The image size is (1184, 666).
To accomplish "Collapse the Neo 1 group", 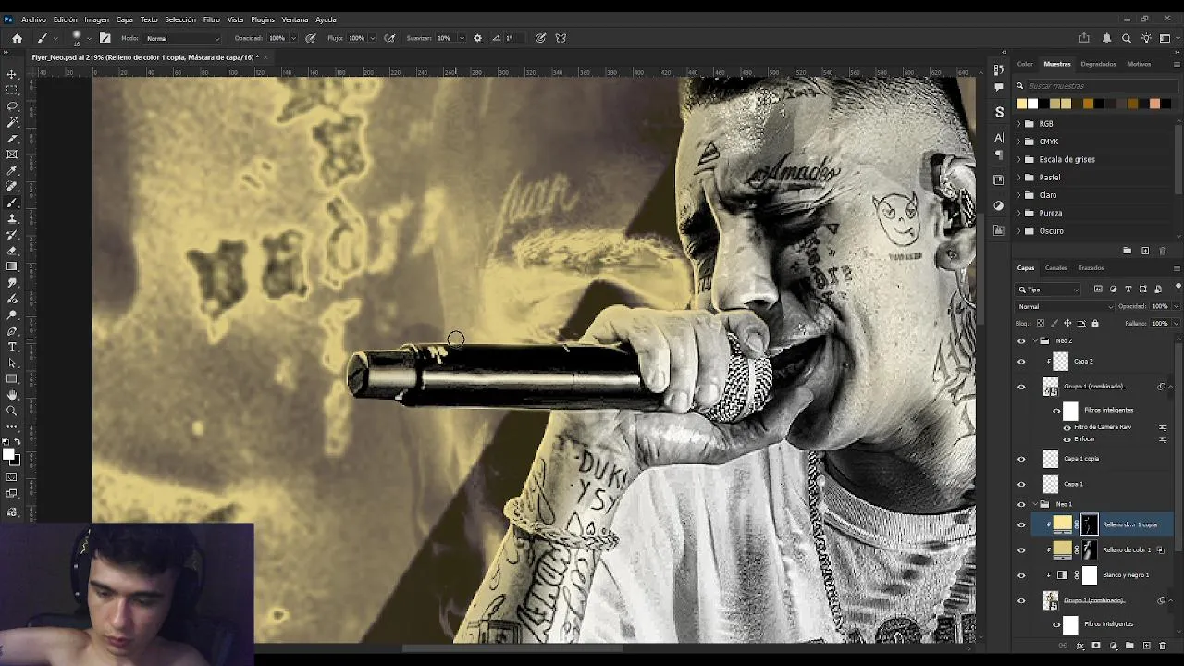I will pos(1035,504).
